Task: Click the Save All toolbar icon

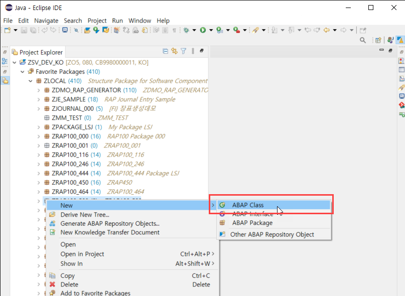Action: tap(33, 30)
